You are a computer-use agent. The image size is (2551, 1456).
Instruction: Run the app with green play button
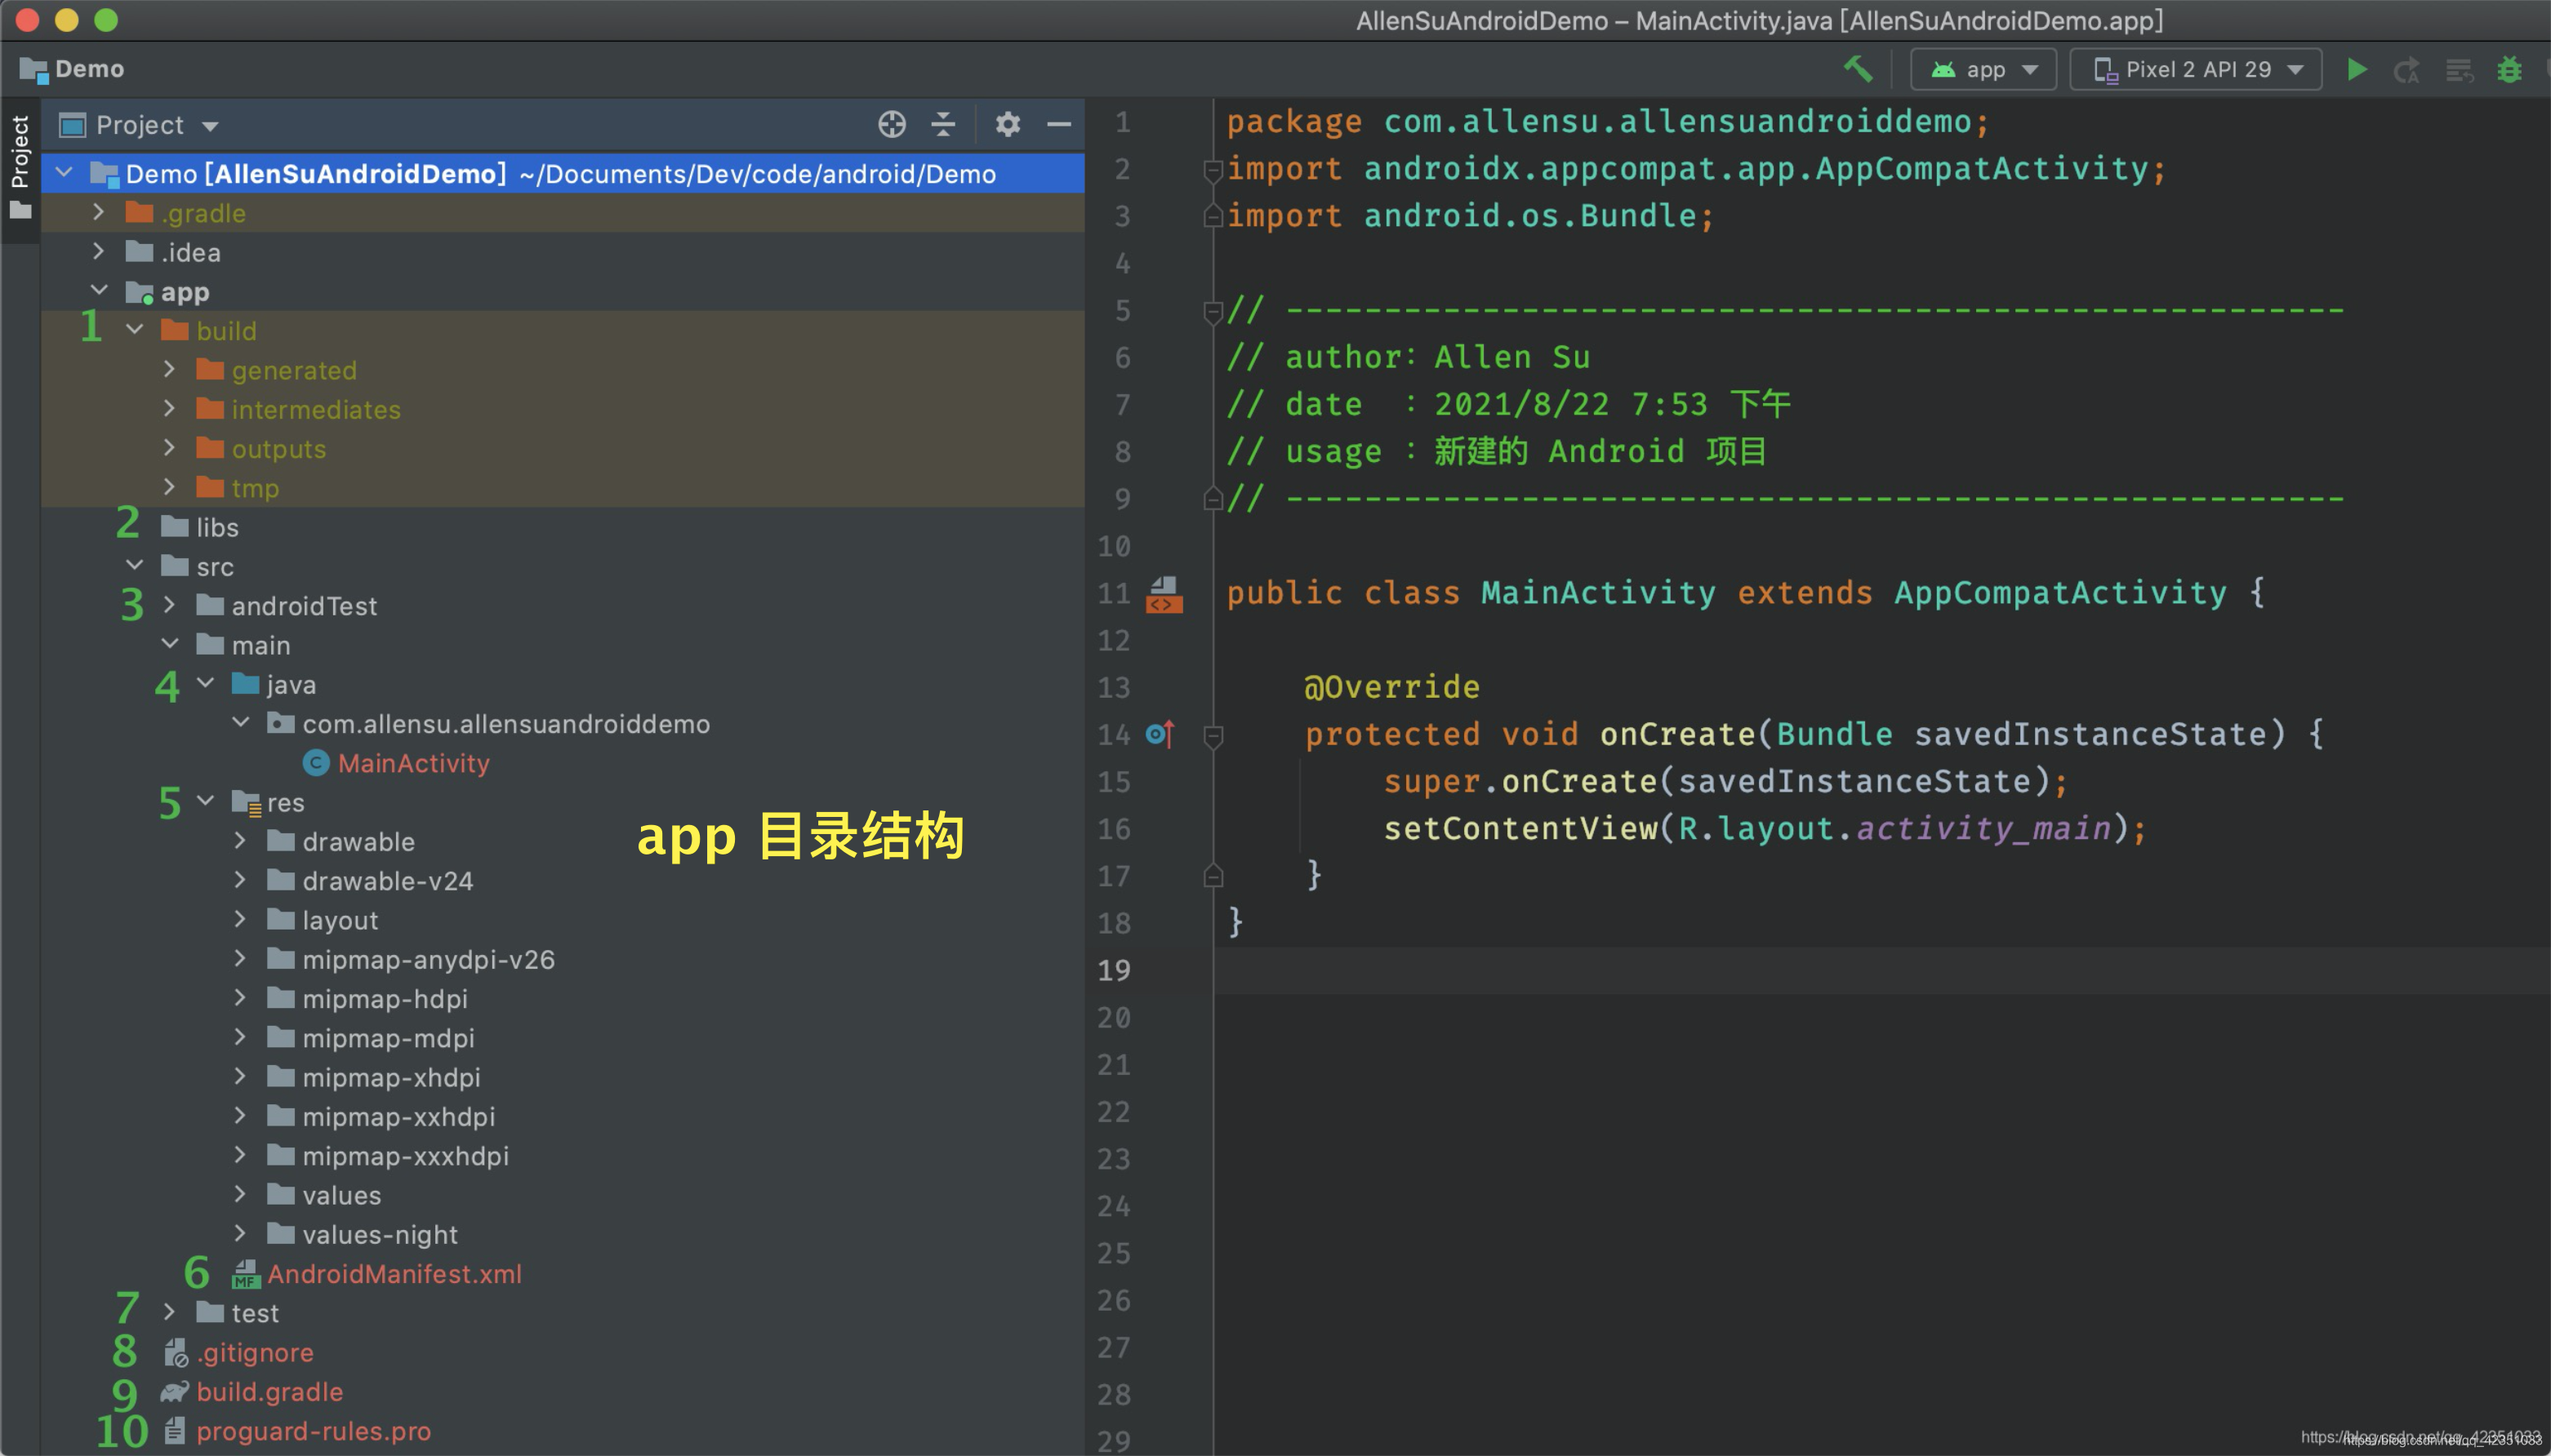[2357, 69]
